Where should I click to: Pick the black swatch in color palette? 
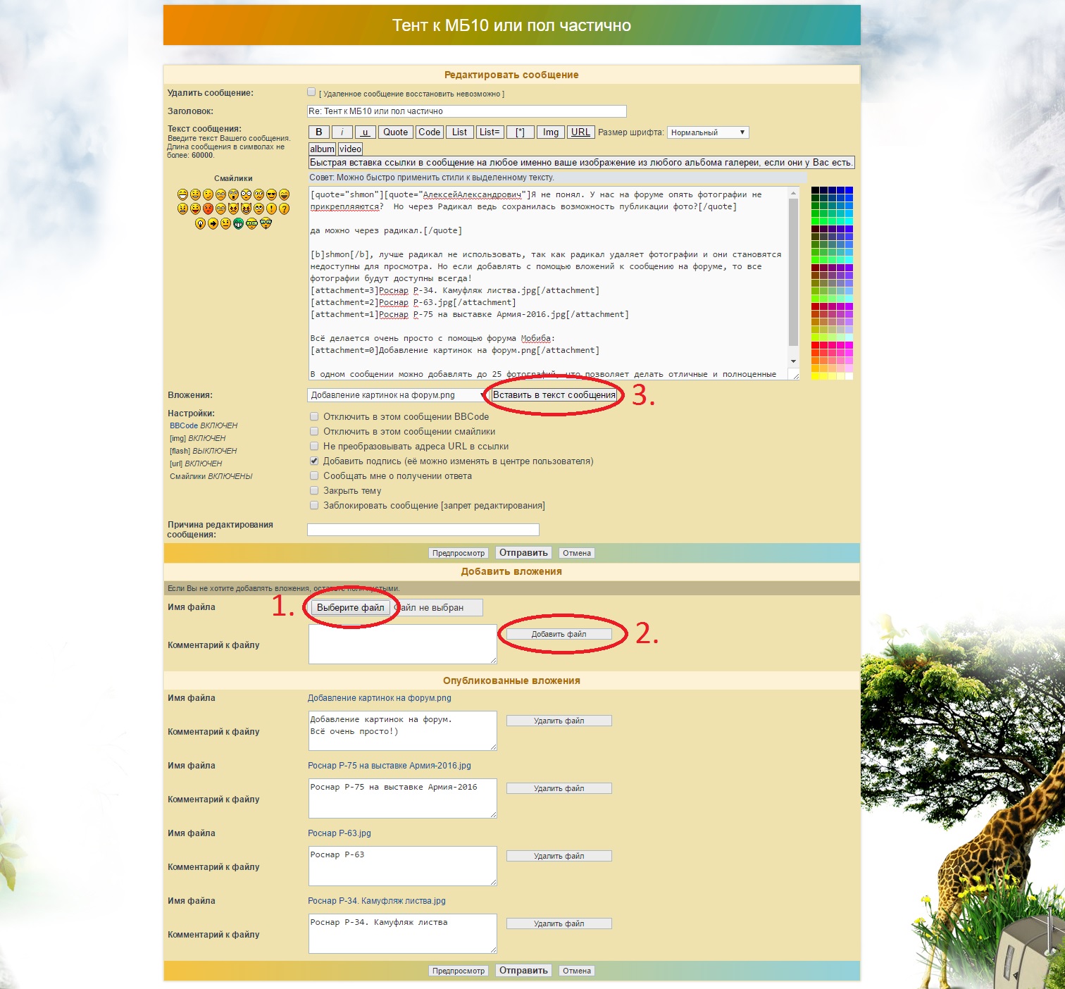tap(815, 190)
